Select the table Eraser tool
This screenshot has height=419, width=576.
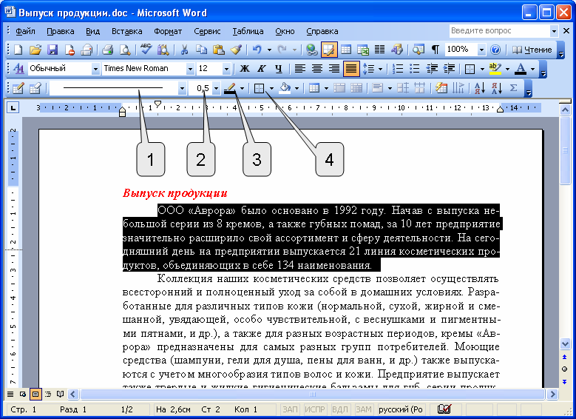[x=35, y=88]
